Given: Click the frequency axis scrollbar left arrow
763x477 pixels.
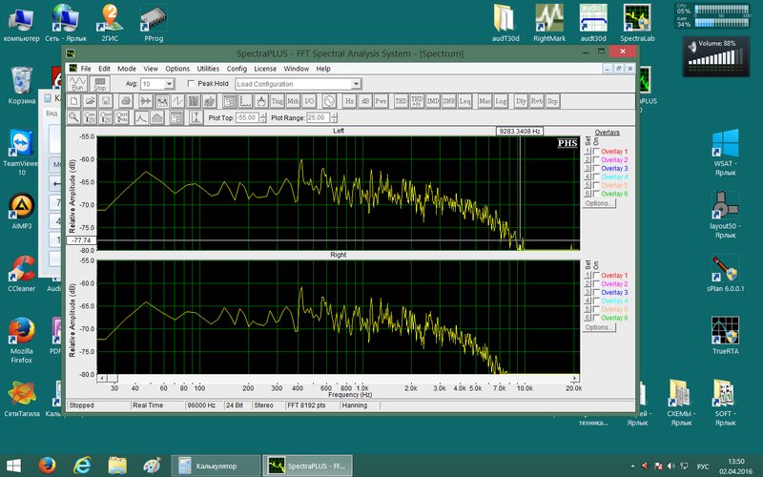Looking at the screenshot, I should click(x=102, y=378).
